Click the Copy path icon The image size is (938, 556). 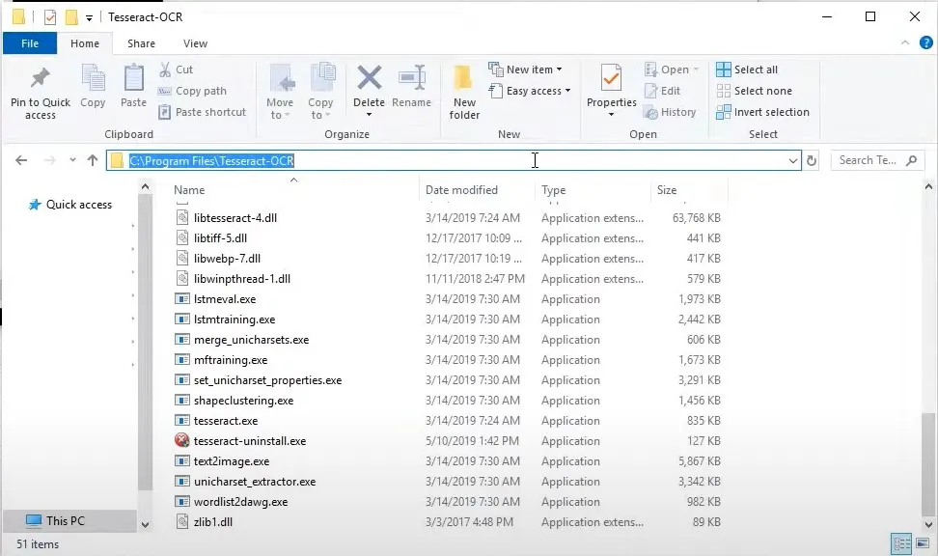tap(164, 91)
